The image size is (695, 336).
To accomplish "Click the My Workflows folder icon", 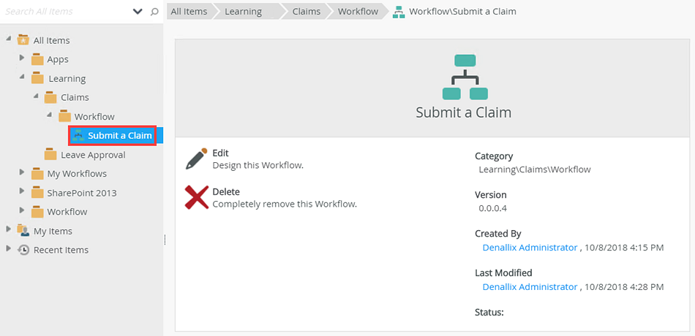I will pos(37,174).
